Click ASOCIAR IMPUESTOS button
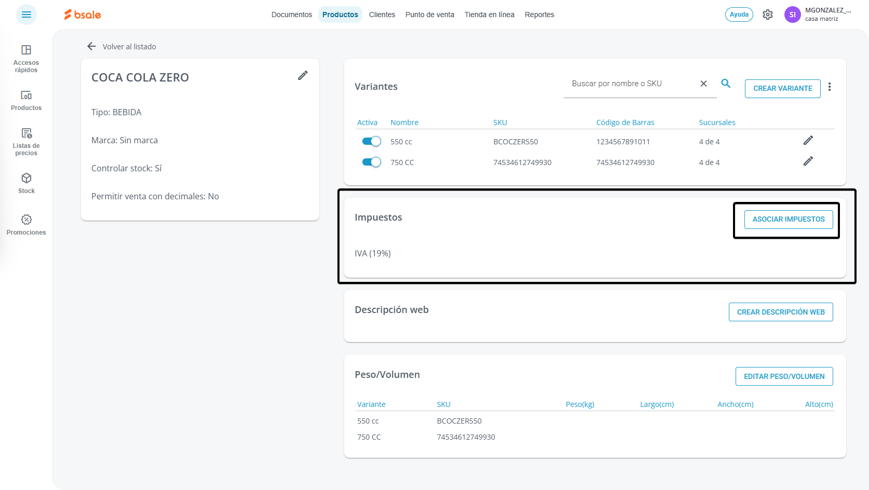Viewport: 869px width, 490px height. pos(789,219)
